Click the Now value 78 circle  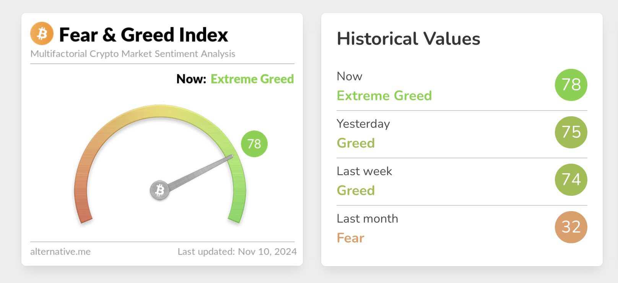[571, 85]
